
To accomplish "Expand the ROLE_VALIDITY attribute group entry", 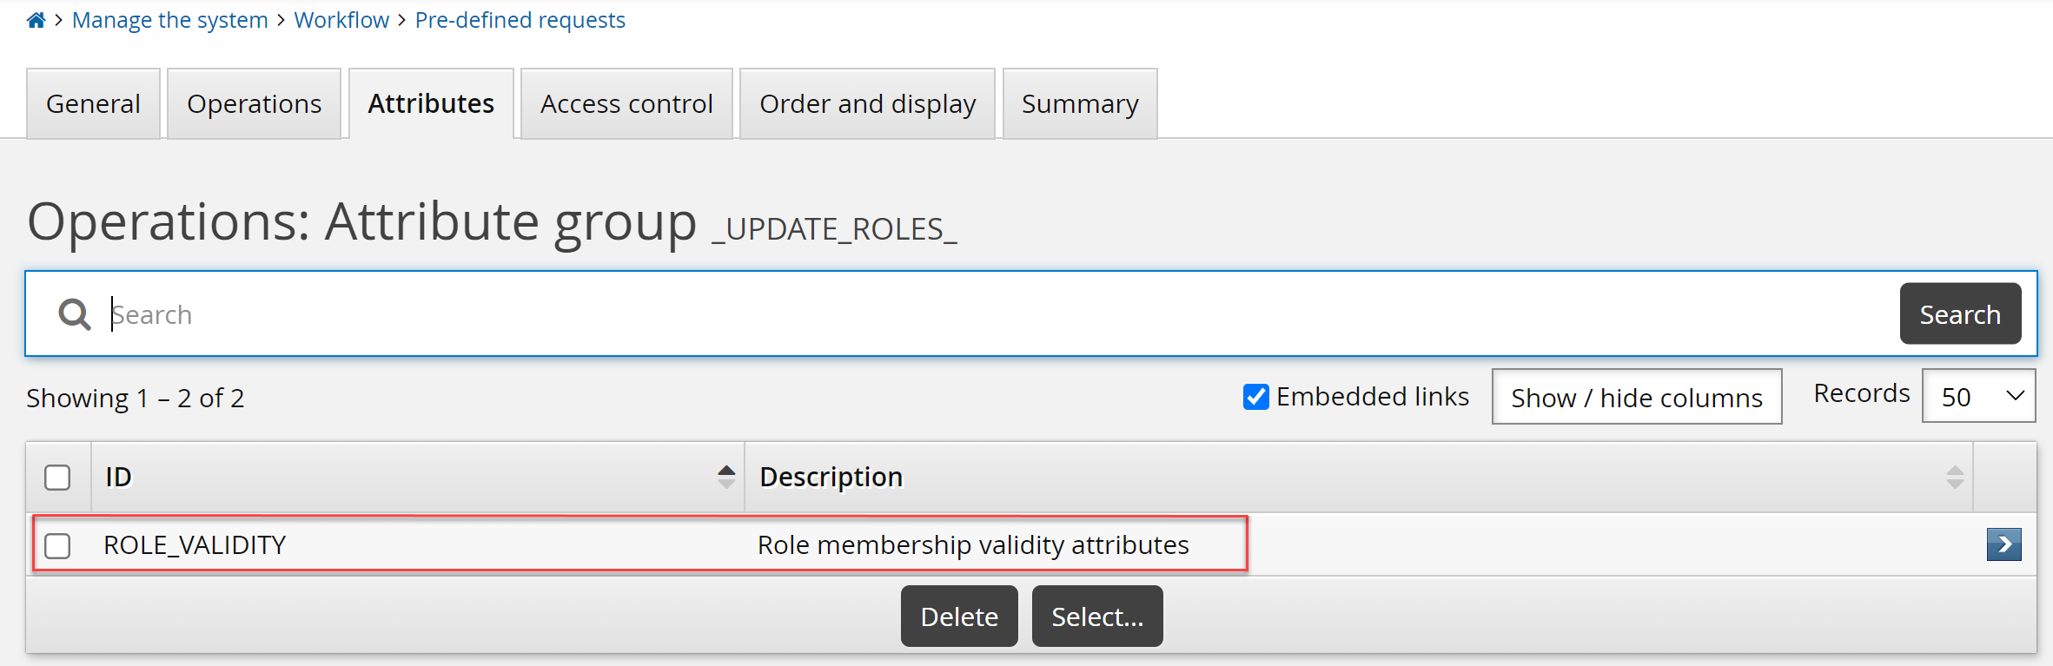I will click(x=2003, y=544).
